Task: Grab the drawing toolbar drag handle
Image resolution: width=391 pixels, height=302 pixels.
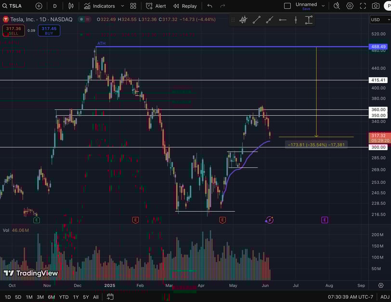Action: pyautogui.click(x=233, y=20)
